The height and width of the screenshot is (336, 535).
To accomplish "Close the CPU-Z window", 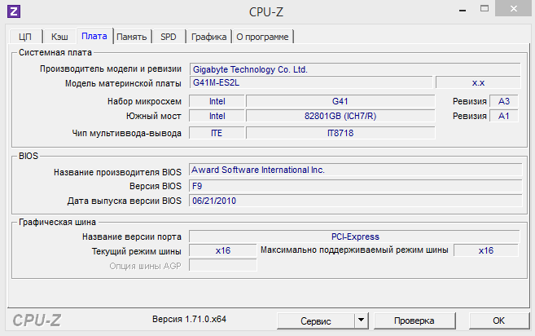I will tap(512, 10).
